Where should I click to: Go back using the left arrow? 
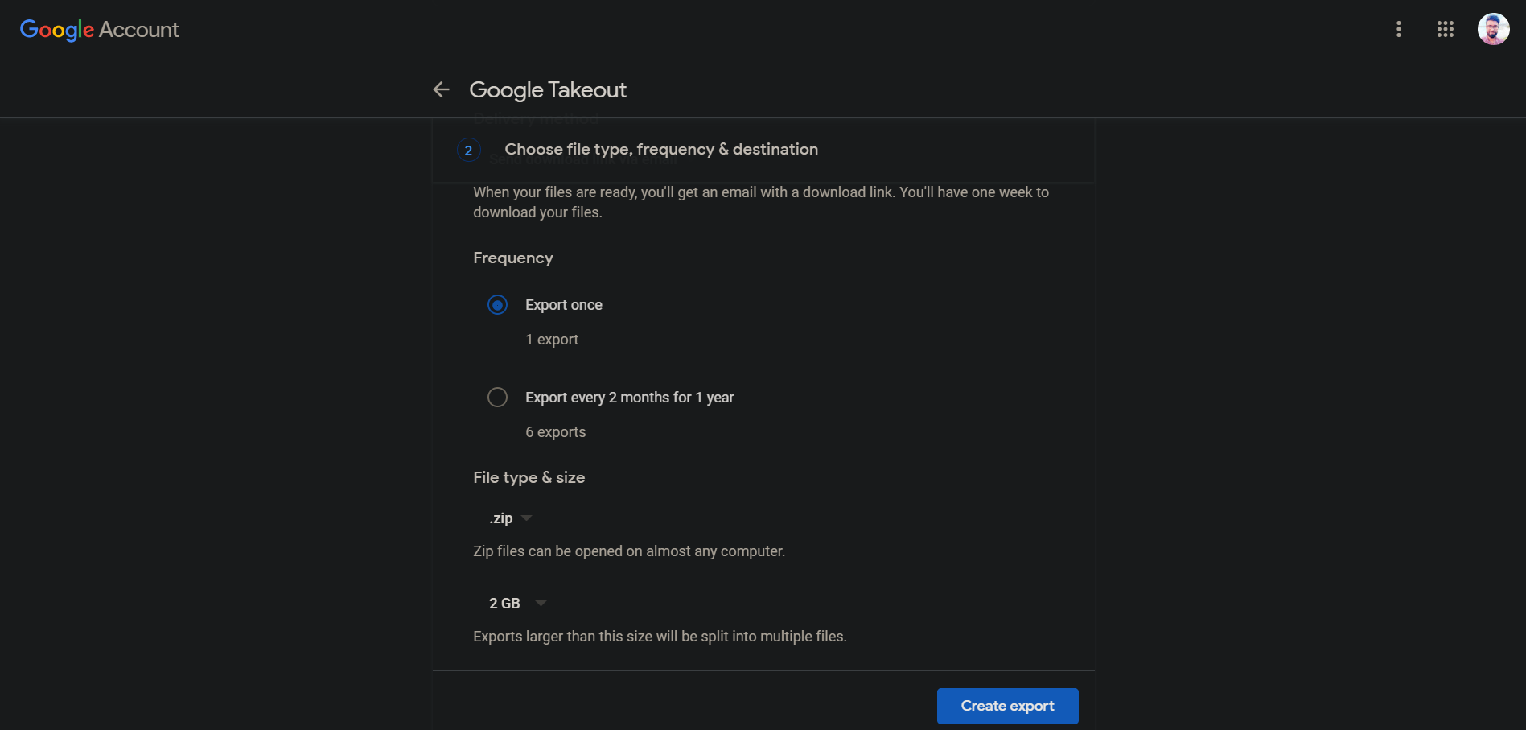tap(441, 89)
